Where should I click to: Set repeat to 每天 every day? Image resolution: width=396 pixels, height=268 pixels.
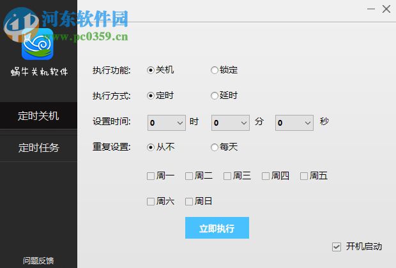[x=215, y=147]
